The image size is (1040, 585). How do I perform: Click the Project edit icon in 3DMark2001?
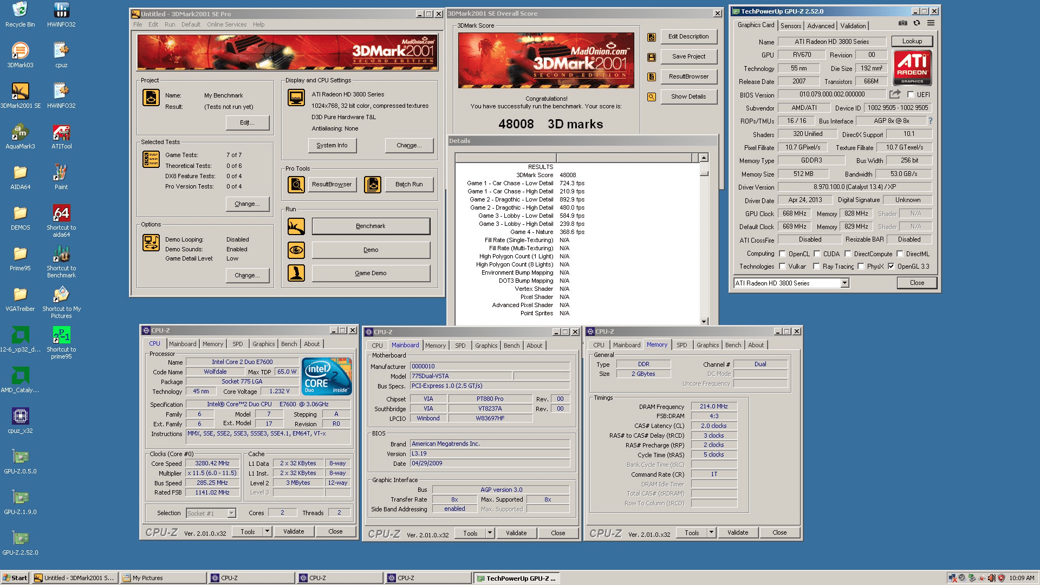pos(151,97)
